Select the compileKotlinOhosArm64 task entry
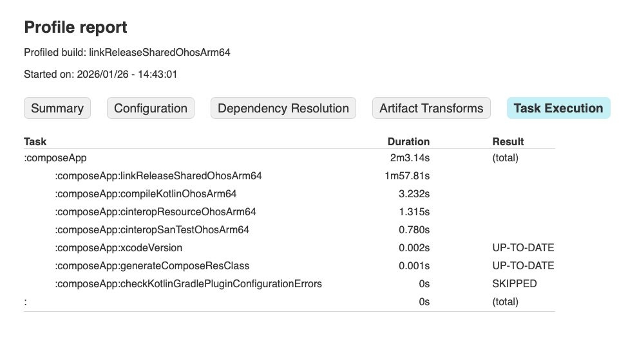The height and width of the screenshot is (338, 628). (146, 193)
